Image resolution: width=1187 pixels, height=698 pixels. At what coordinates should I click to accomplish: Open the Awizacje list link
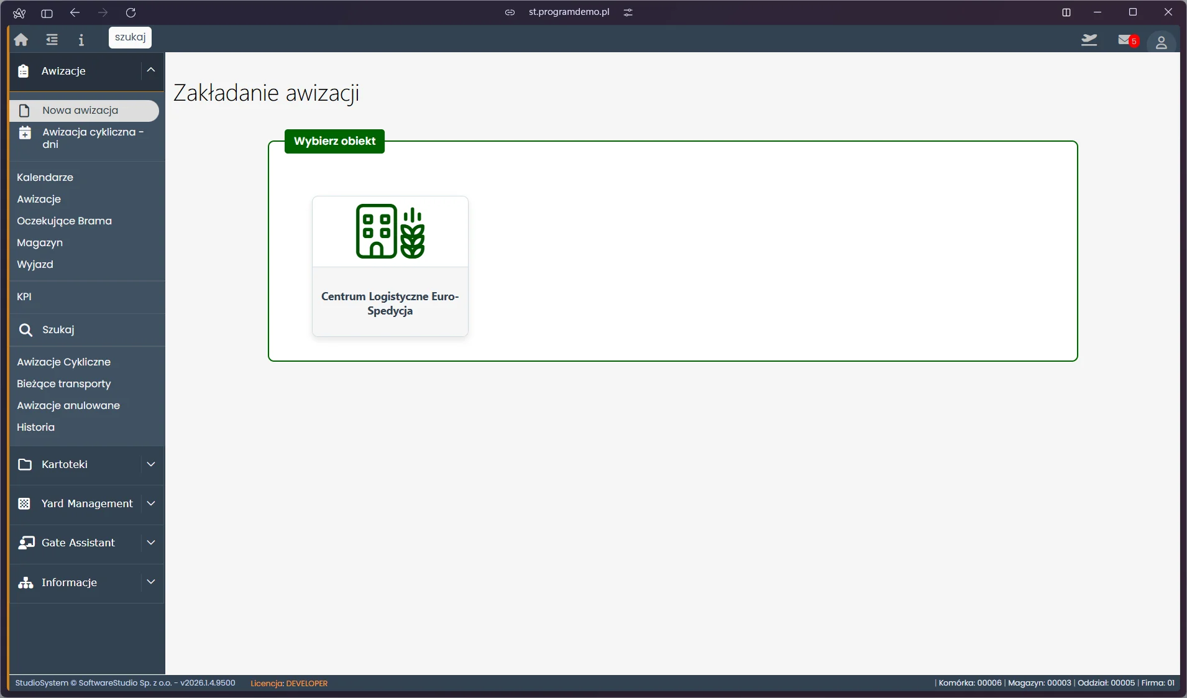tap(39, 199)
